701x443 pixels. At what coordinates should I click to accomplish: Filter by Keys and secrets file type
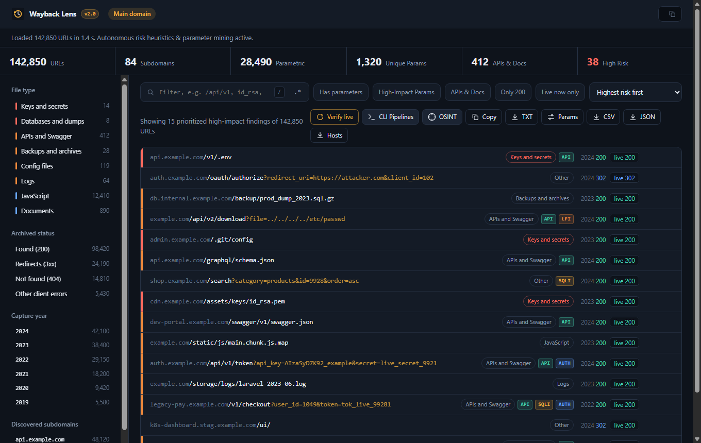tap(62, 106)
